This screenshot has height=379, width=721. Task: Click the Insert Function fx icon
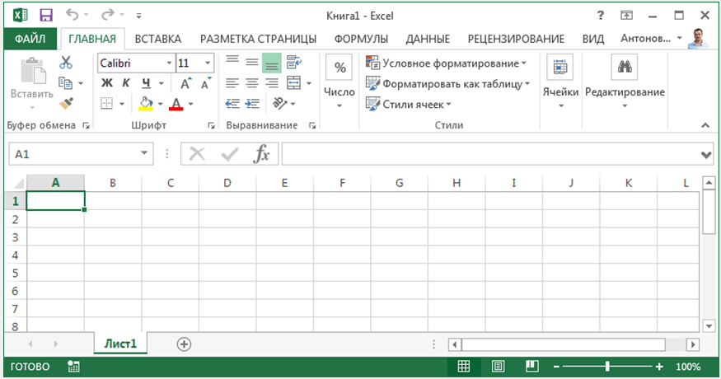pyautogui.click(x=261, y=154)
